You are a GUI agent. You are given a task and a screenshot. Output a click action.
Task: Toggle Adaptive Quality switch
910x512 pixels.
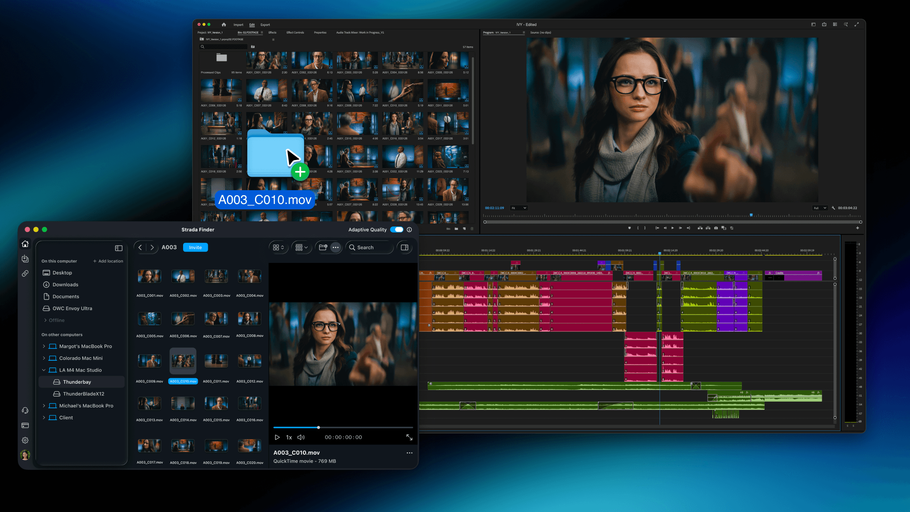tap(397, 229)
